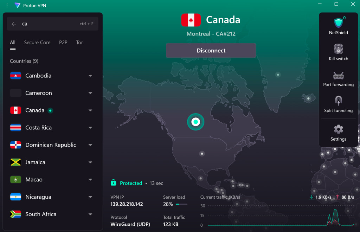Click the Proton VPN logo icon
Image resolution: width=360 pixels, height=232 pixels.
[17, 5]
